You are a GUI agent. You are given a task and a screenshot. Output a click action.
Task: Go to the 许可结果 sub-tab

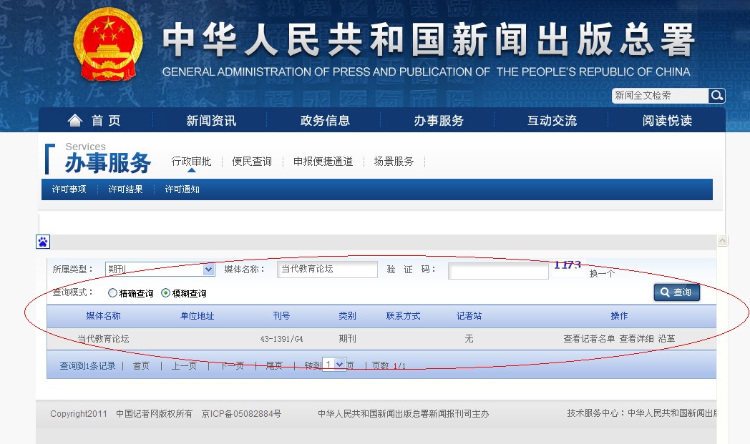pos(126,189)
